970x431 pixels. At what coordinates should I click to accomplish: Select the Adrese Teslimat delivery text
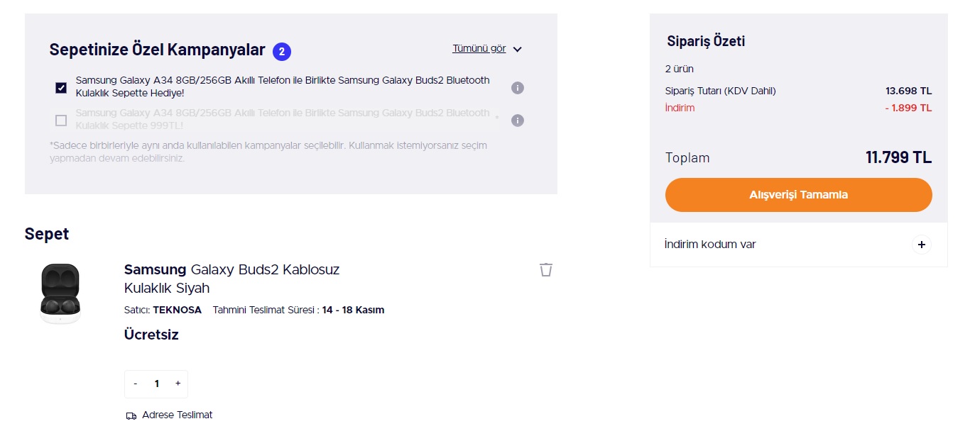(x=177, y=415)
